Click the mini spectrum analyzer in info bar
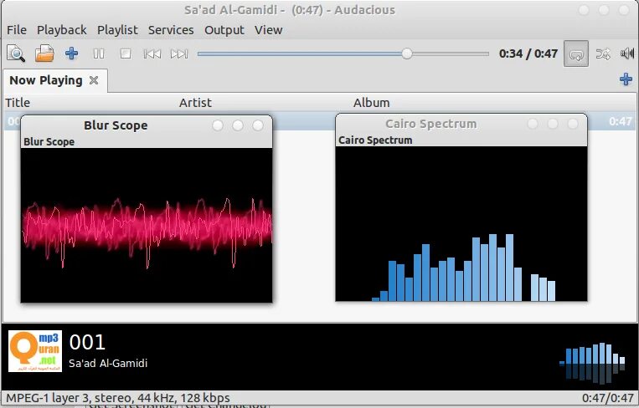 pyautogui.click(x=592, y=363)
